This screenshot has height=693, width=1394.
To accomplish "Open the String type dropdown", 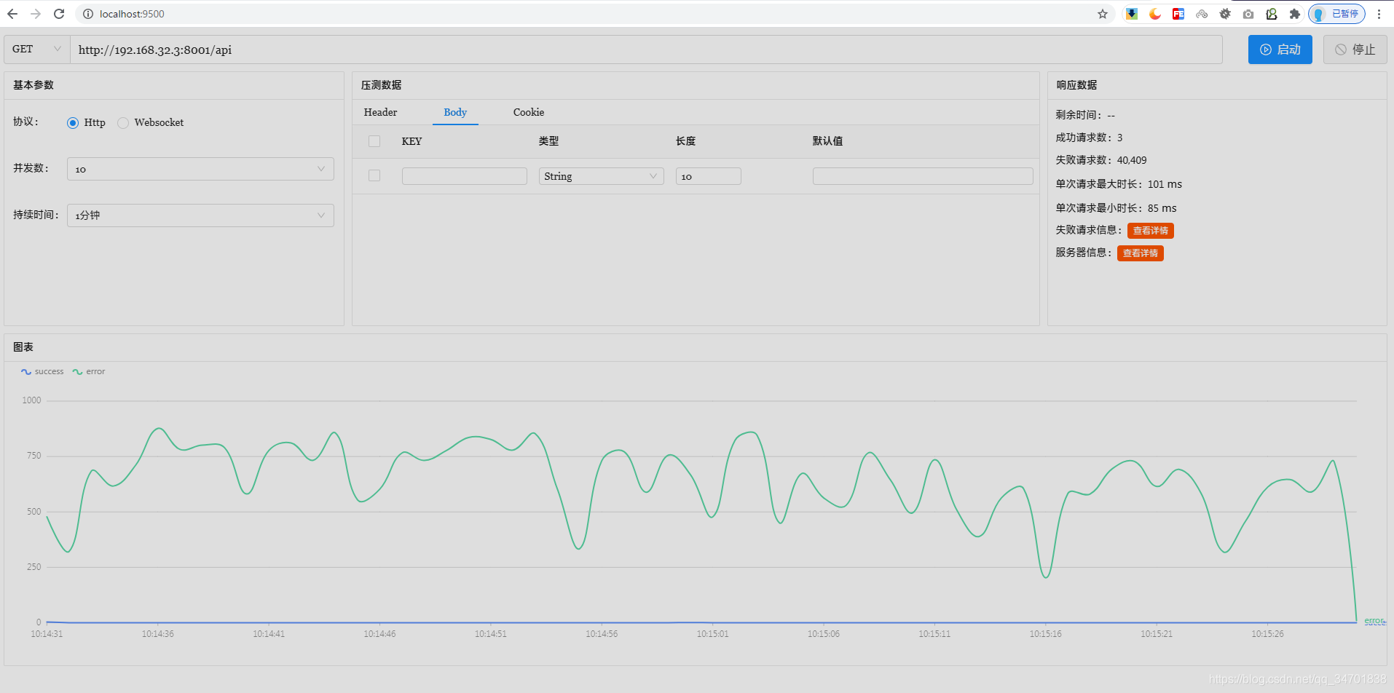I will coord(601,176).
